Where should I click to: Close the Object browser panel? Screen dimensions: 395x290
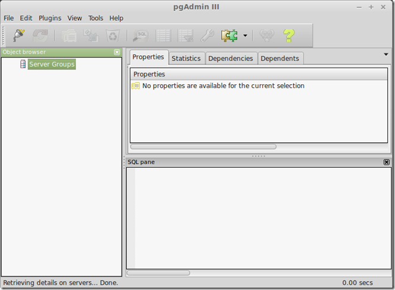(117, 52)
